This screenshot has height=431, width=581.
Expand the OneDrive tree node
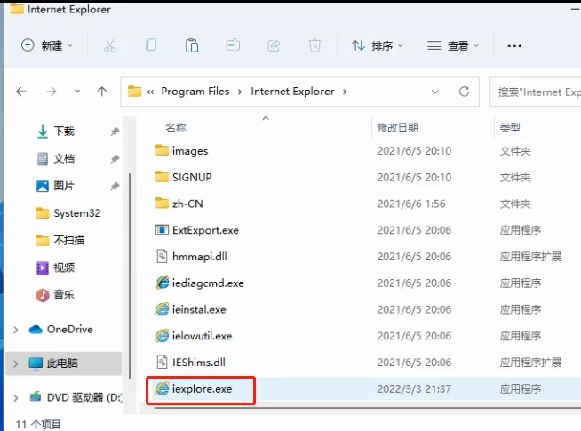click(x=16, y=330)
